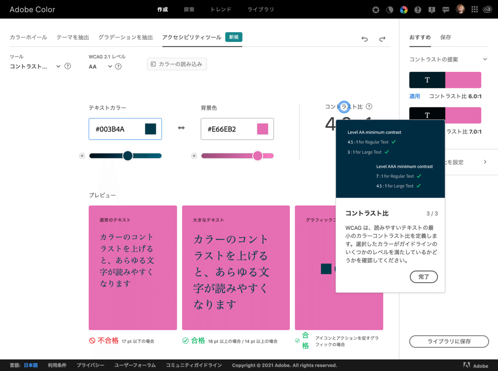Open the chat bubble icon
Image resolution: width=498 pixels, height=371 pixels.
tap(446, 10)
